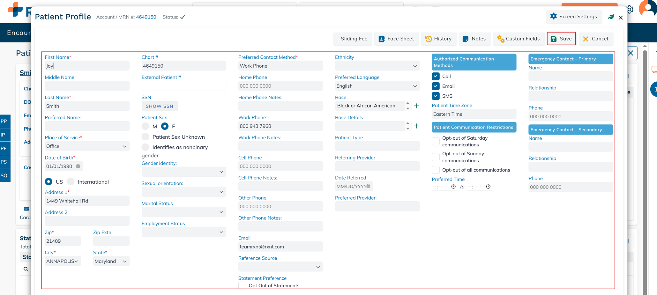Add a Race Details entry with the plus icon
The image size is (657, 295).
(x=417, y=126)
